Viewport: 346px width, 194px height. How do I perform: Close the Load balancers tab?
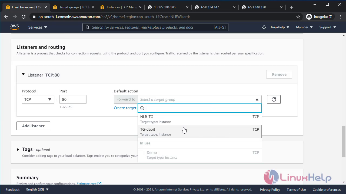pyautogui.click(x=46, y=7)
